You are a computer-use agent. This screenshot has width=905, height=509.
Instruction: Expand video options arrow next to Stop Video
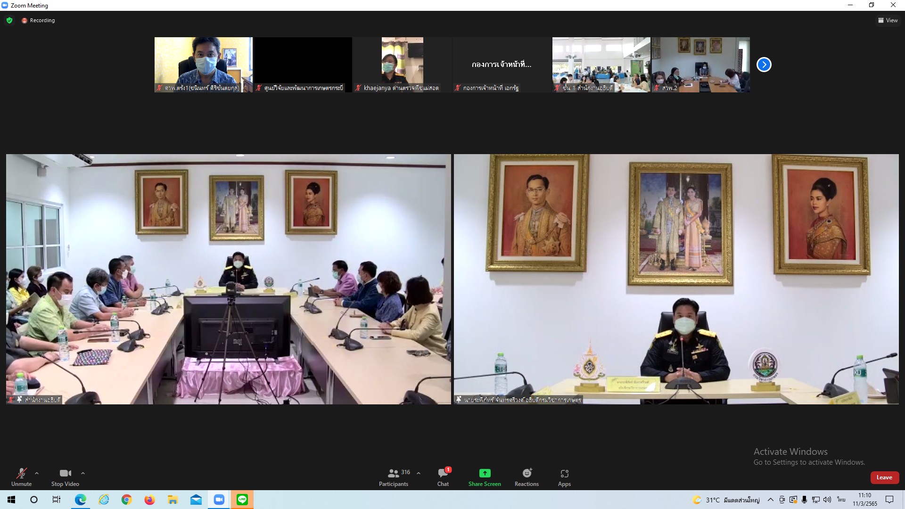[83, 473]
